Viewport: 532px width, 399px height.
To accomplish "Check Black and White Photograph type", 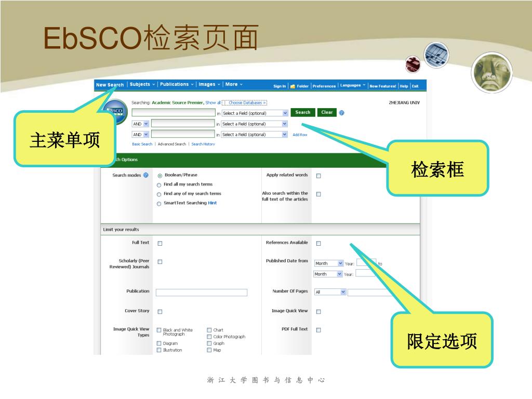I will 159,330.
